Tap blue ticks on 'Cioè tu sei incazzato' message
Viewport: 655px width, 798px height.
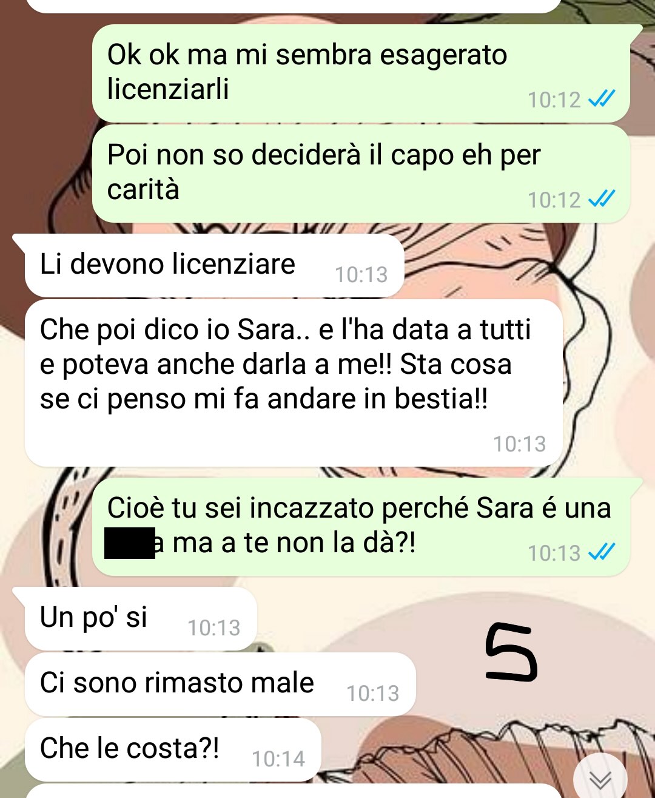point(602,552)
